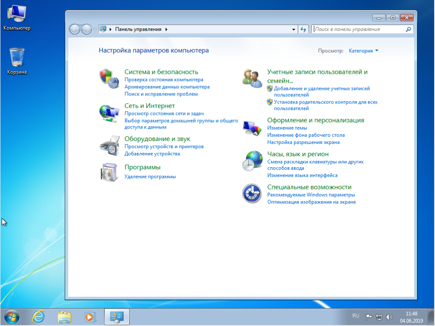Click the network tray icon

tap(379, 317)
